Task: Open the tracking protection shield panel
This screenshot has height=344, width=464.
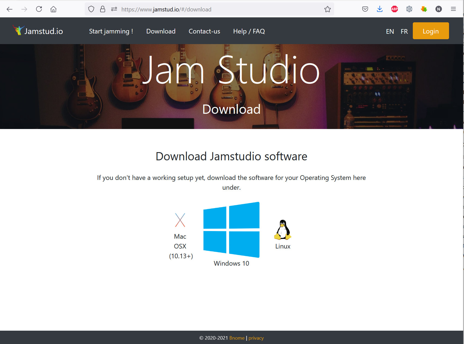Action: [x=91, y=9]
